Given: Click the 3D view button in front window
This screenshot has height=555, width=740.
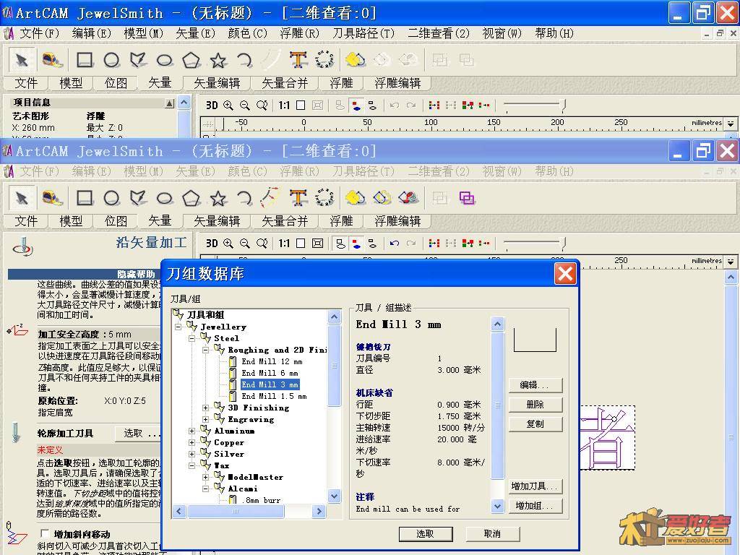Looking at the screenshot, I should click(x=212, y=244).
